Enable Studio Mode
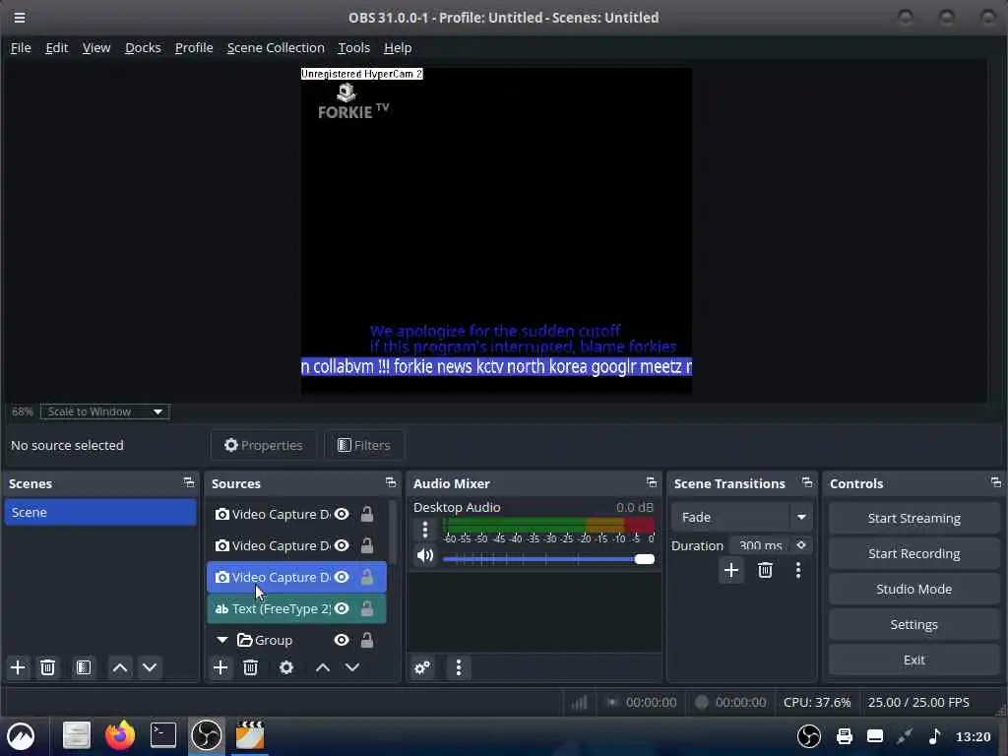1008x756 pixels. (913, 589)
